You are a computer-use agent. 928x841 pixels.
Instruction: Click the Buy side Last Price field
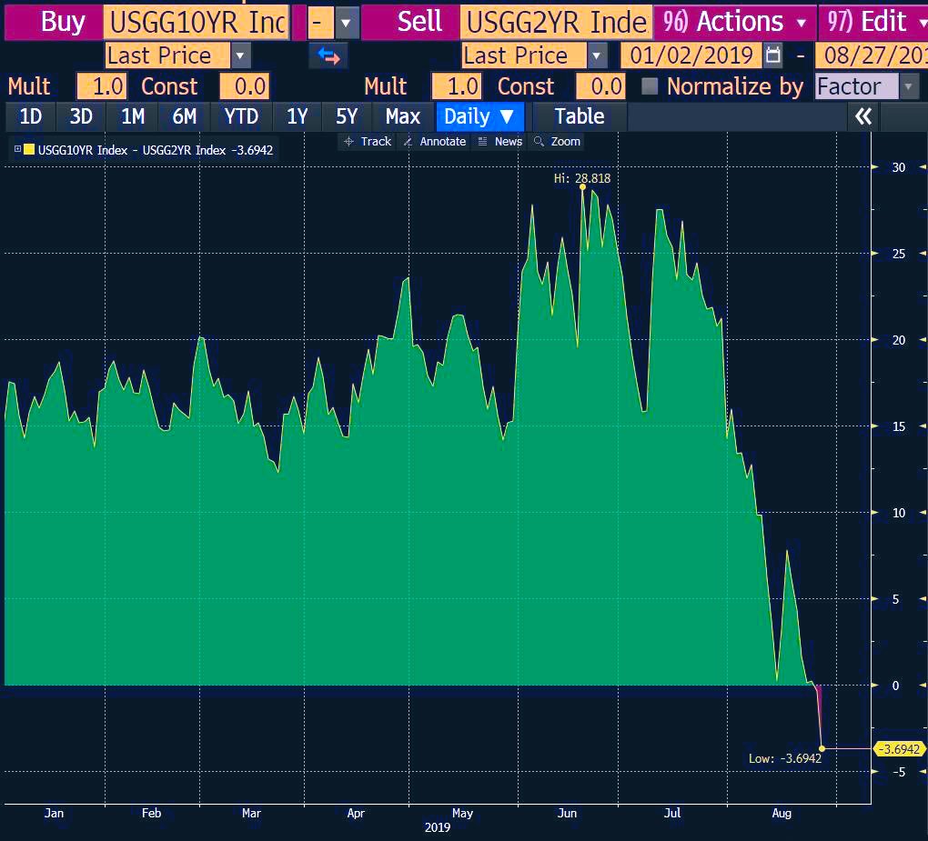167,56
